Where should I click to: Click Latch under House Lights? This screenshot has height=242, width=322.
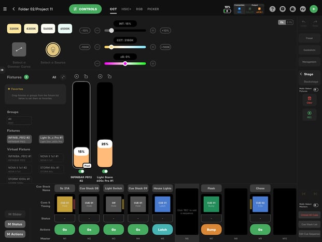162,230
